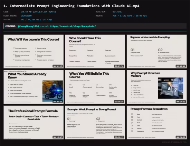Image resolution: width=190 pixels, height=146 pixels.
Task: Click the sanet.st/blogs/bonnytuts URL in comment
Action: 73,26
